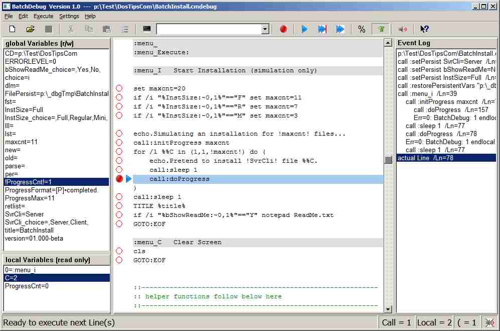Screen dimensions: 500x331
Task: Click the ':menu_C Clear Screen' label line
Action: pyautogui.click(x=258, y=242)
